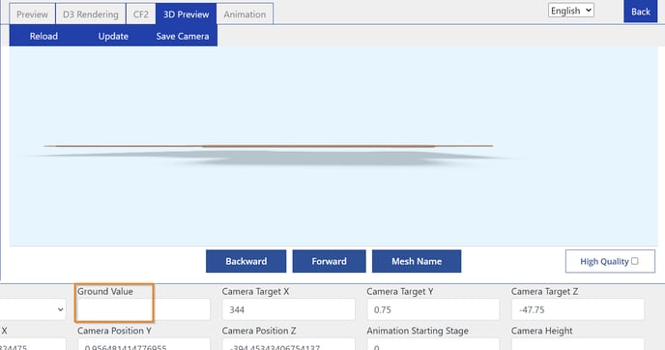Step Forward in the 3D view
This screenshot has width=665, height=350.
[329, 261]
